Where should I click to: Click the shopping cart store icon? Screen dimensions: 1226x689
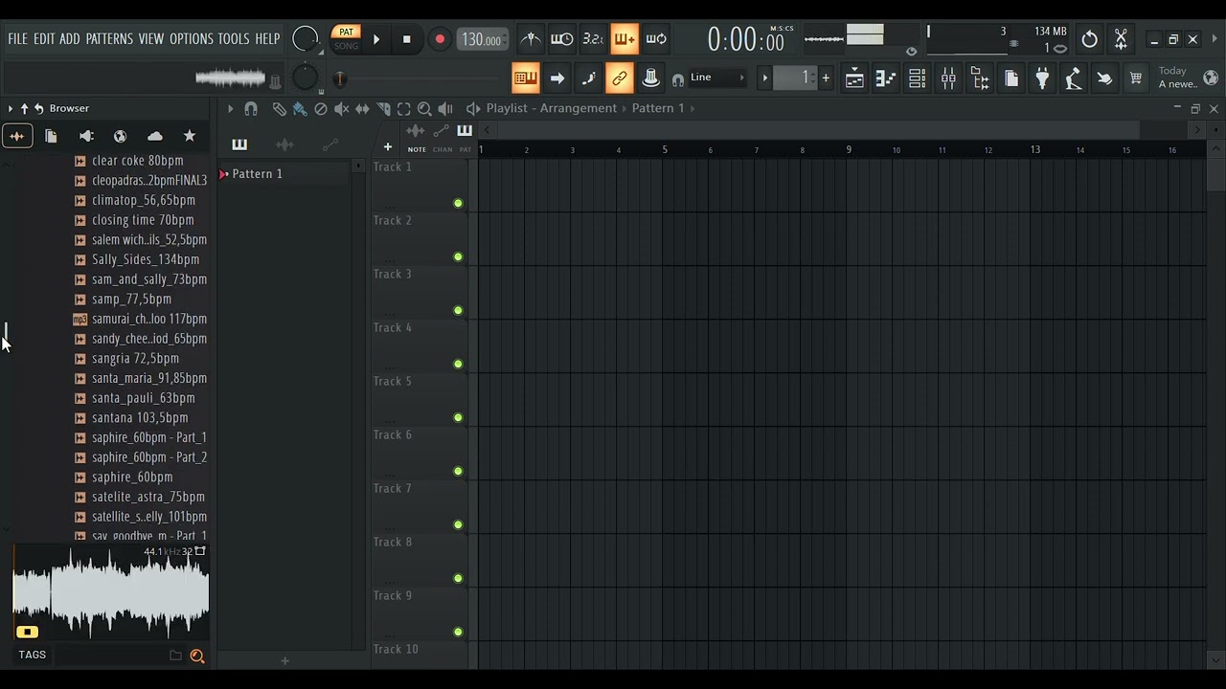pyautogui.click(x=1136, y=78)
